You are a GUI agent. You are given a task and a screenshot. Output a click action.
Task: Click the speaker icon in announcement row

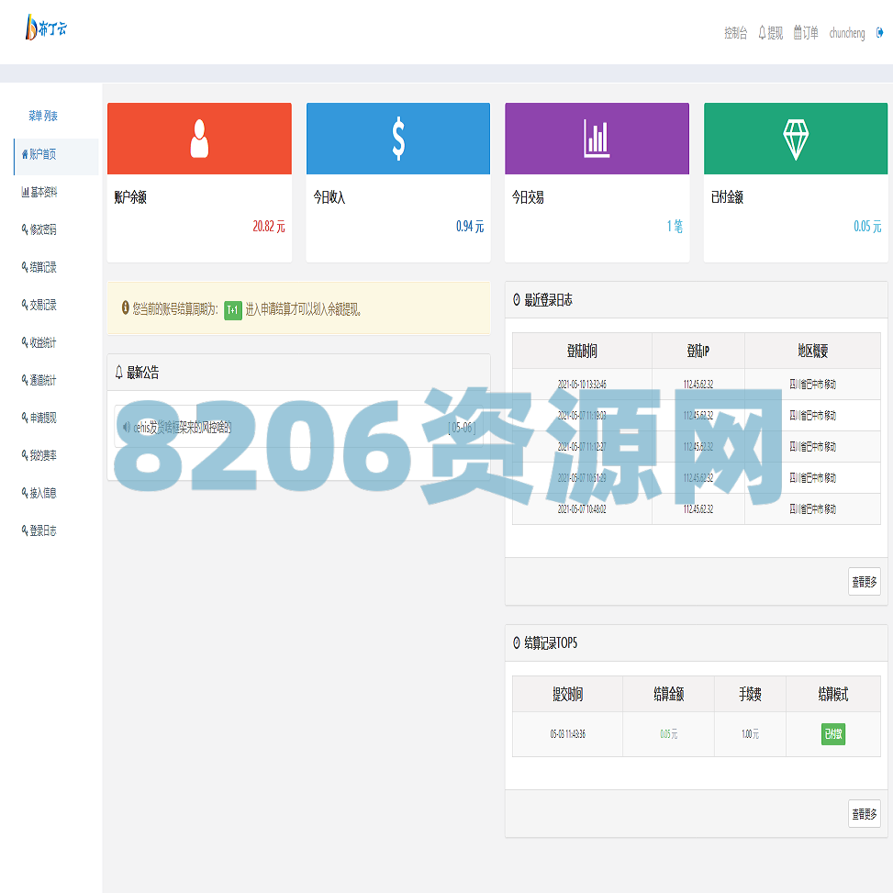coord(127,427)
